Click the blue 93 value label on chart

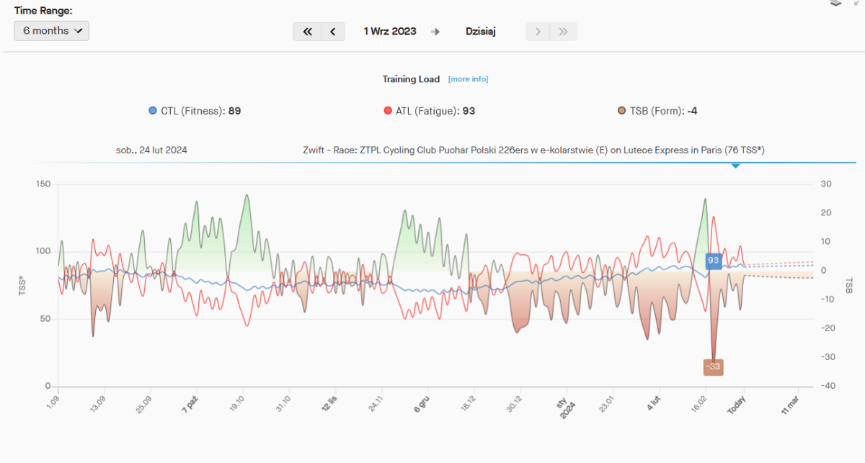[714, 261]
